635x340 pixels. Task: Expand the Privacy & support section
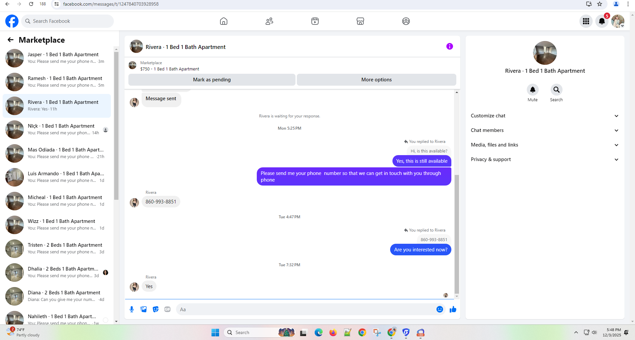(545, 159)
